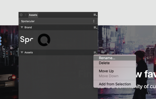
Task: Open the Assets subcategory options menu
Action: point(95,53)
